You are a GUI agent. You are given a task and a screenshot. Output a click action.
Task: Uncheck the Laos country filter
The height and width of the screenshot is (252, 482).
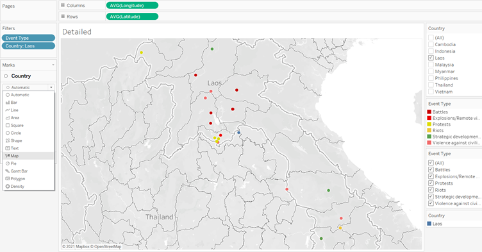[431, 58]
